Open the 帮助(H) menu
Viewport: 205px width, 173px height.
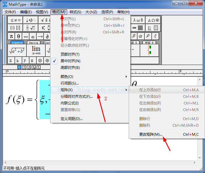coord(123,12)
